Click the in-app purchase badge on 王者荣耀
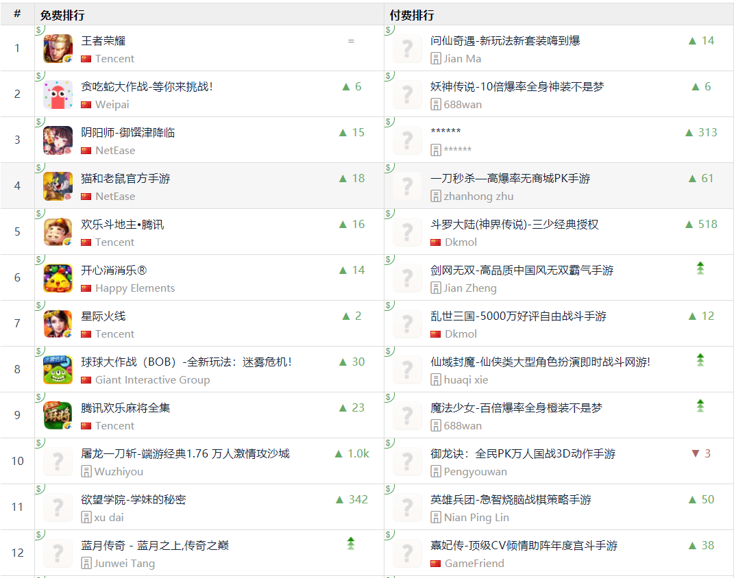Image resolution: width=734 pixels, height=578 pixels. click(x=39, y=30)
